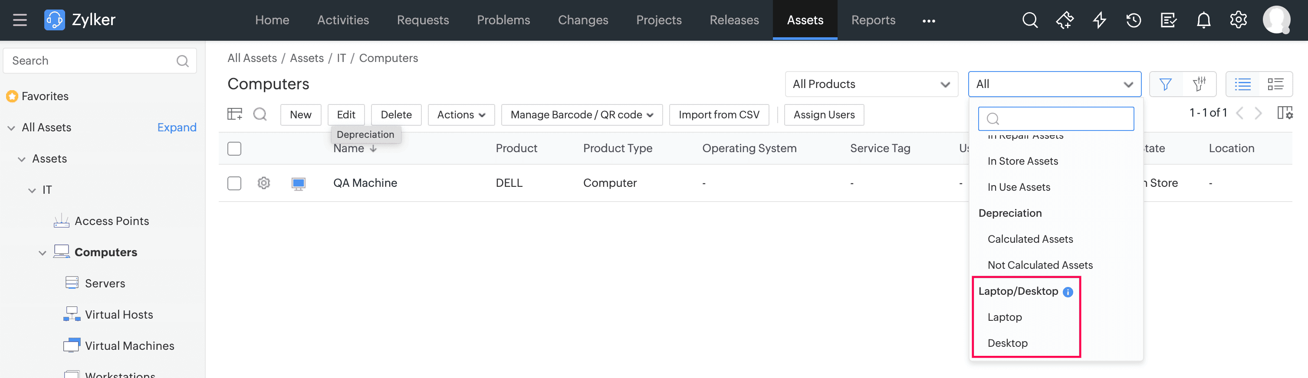
Task: Open the notifications bell
Action: (1203, 20)
